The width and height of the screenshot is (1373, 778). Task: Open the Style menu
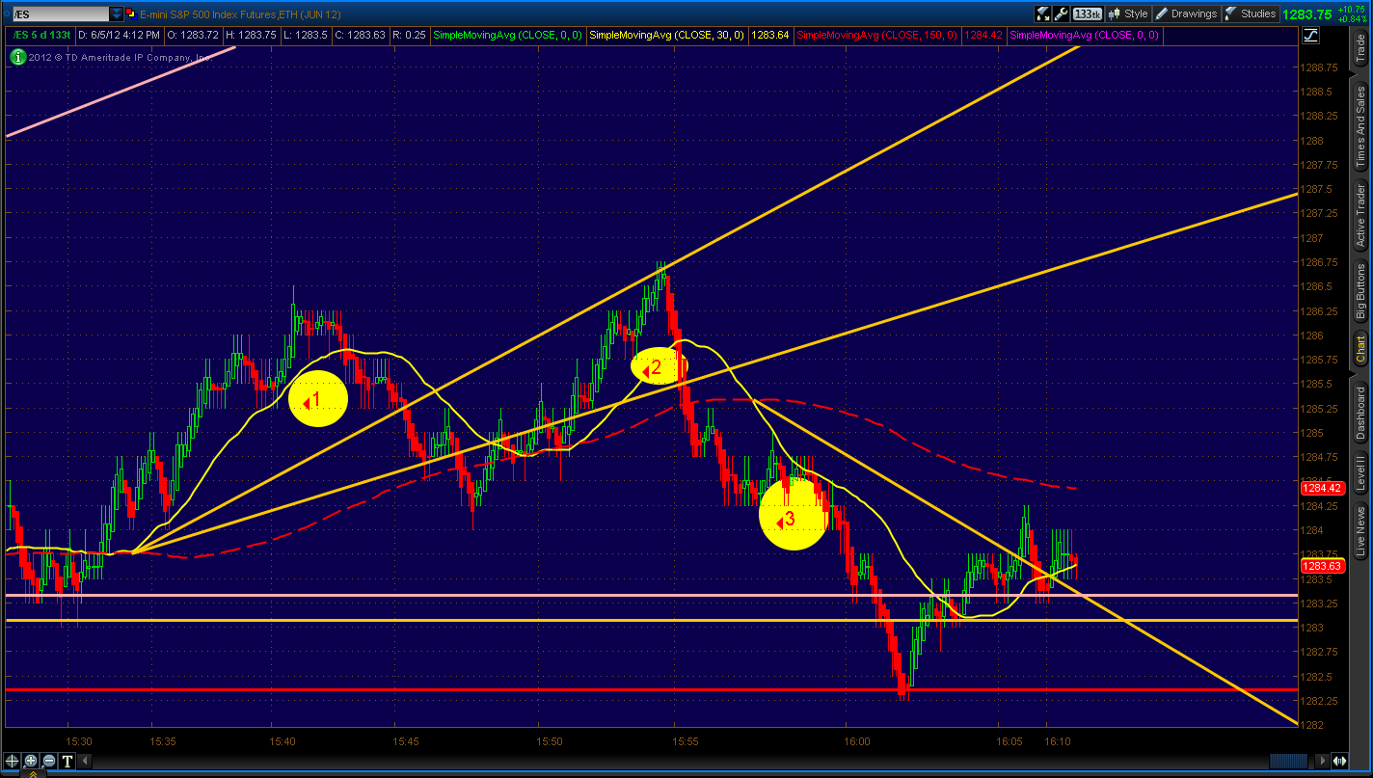(1129, 14)
